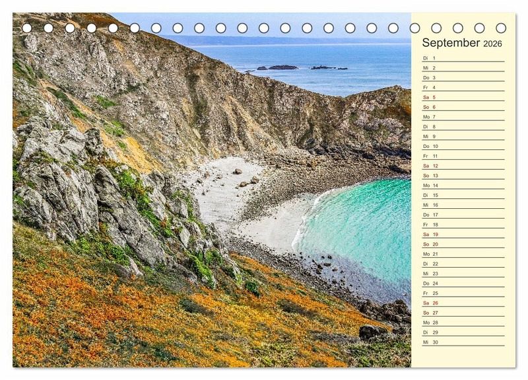Pick Saturday Sa 5 entry line
Viewport: 528px width, 380px height.
coord(463,97)
